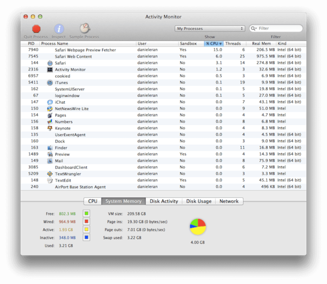Select the Finder icon in process list
The image size is (327, 284).
click(50, 148)
